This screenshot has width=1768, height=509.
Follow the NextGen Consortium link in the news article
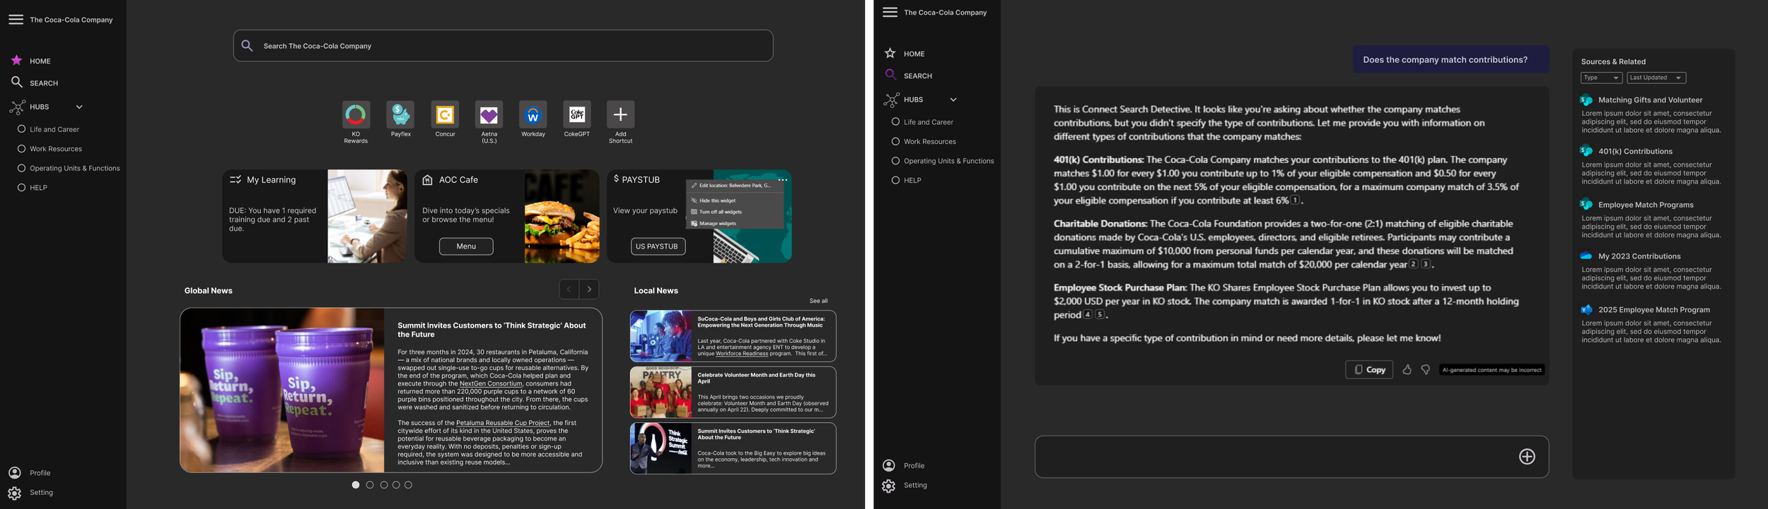490,383
